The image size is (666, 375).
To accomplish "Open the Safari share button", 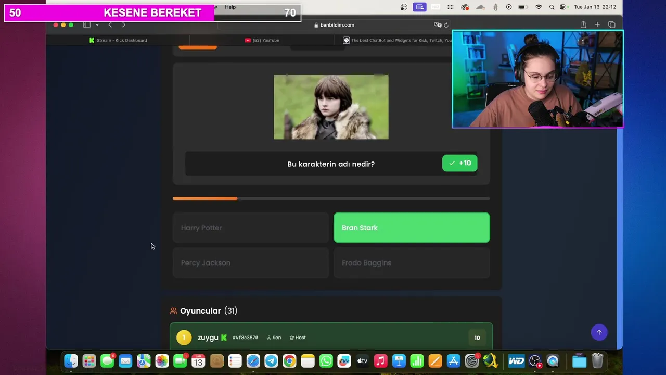I will (583, 24).
